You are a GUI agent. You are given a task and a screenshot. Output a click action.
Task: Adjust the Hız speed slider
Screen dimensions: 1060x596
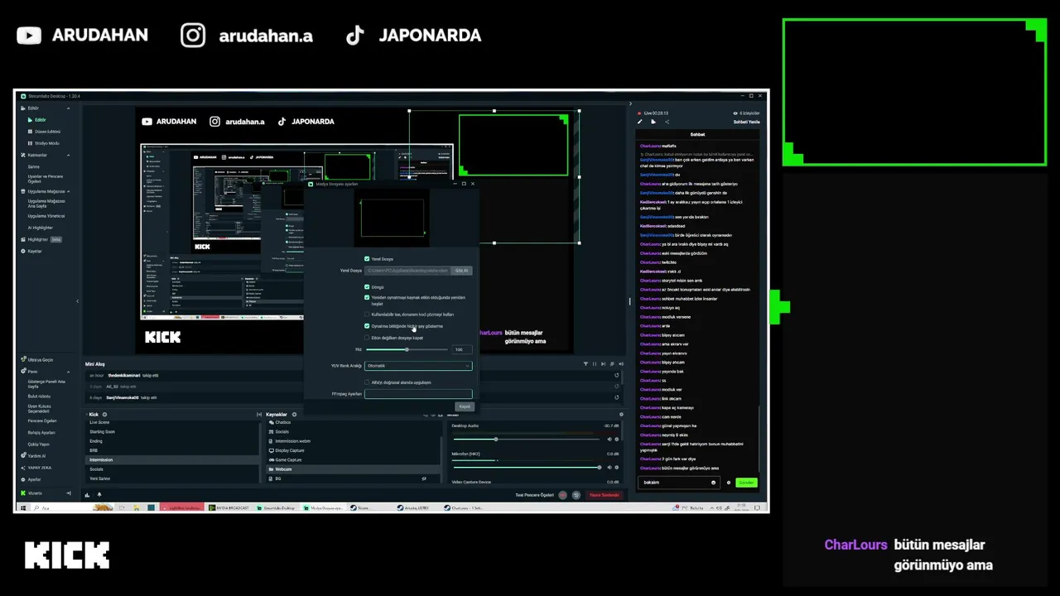(x=407, y=349)
